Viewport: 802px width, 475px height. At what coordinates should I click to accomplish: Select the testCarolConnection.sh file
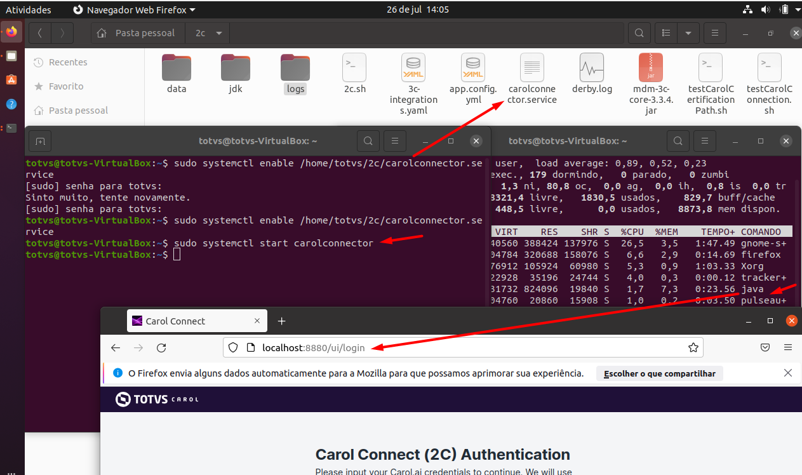pos(770,84)
